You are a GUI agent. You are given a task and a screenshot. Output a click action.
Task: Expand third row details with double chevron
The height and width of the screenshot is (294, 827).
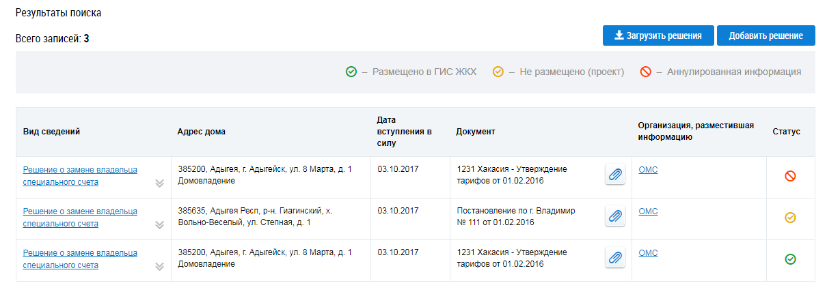159,266
